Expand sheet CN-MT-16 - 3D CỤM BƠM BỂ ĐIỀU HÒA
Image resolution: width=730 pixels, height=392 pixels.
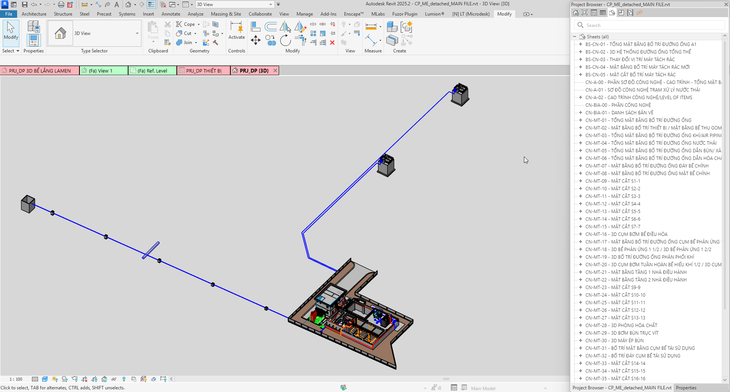[x=581, y=234]
